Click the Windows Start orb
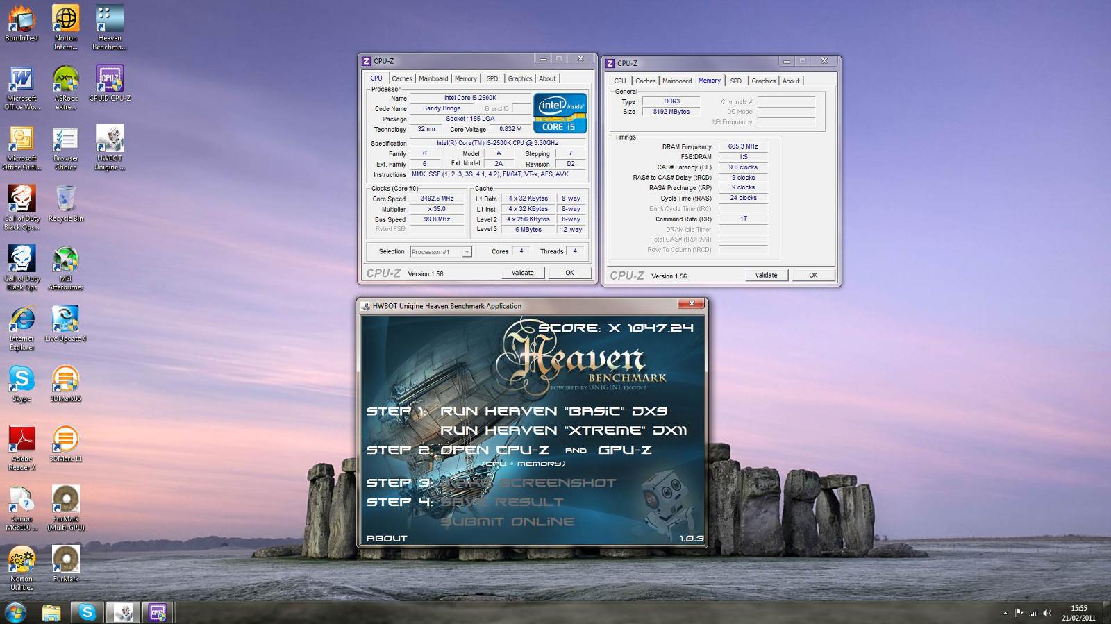The image size is (1111, 624). coord(15,612)
